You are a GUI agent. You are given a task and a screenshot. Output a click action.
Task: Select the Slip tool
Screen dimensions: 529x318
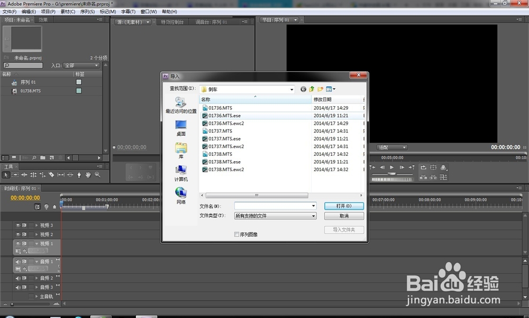click(61, 175)
